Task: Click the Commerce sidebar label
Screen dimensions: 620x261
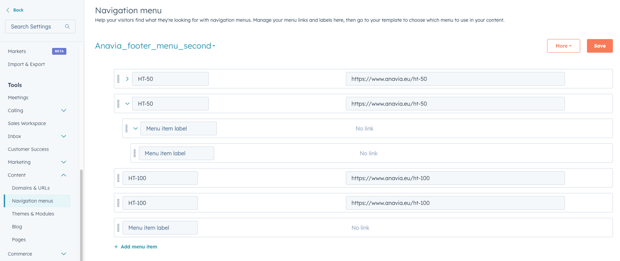Action: [20, 254]
